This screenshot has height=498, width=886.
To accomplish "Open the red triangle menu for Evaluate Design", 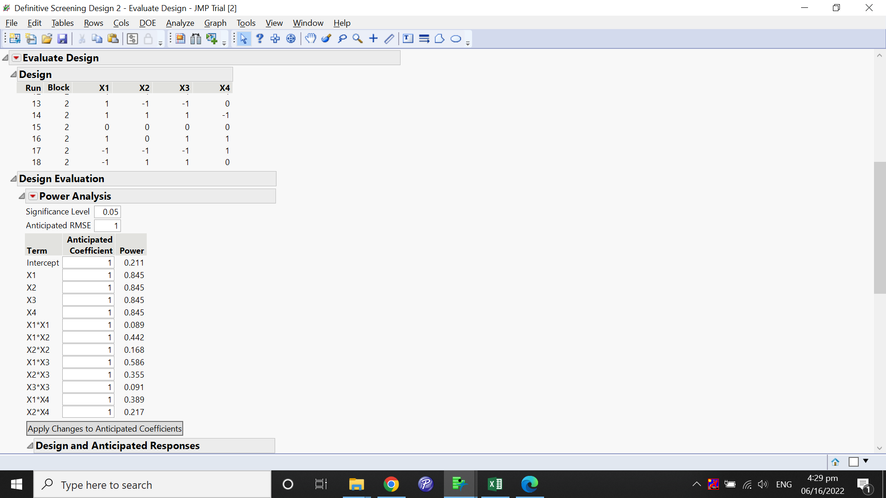I will pos(16,58).
